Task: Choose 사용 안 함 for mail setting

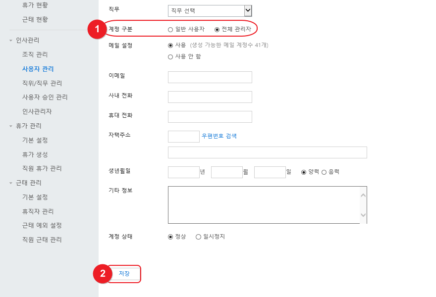Action: coord(170,57)
